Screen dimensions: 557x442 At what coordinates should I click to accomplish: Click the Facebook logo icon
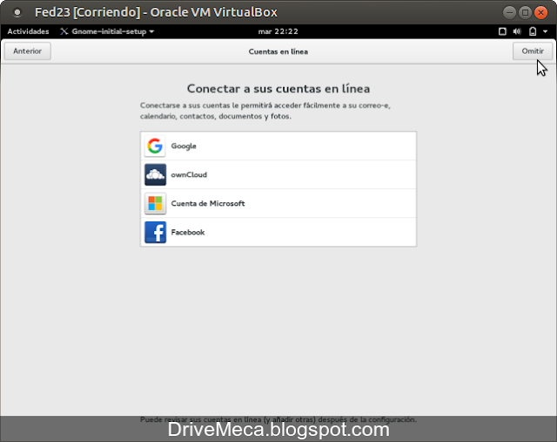155,233
